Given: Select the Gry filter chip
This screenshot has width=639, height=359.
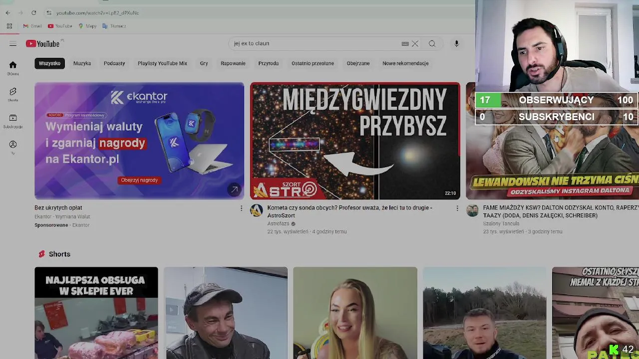Looking at the screenshot, I should tap(204, 63).
